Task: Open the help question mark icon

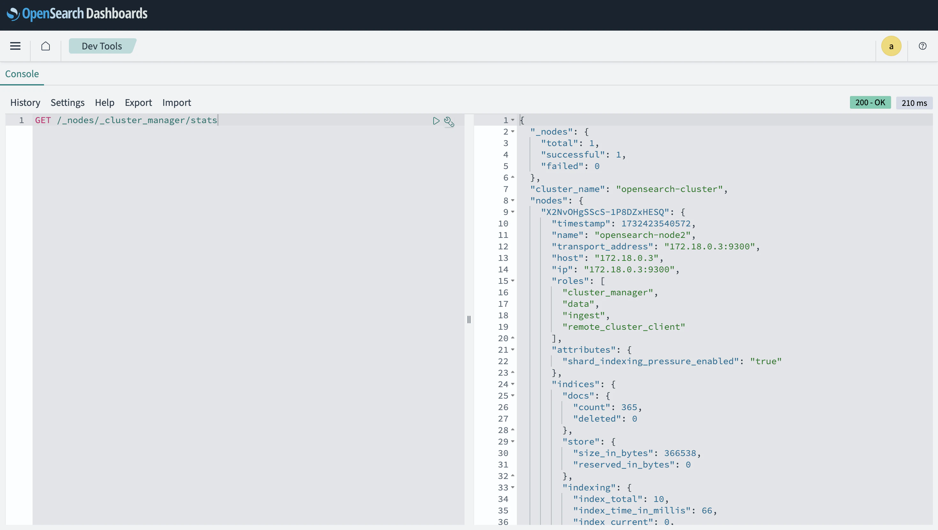Action: (x=922, y=46)
